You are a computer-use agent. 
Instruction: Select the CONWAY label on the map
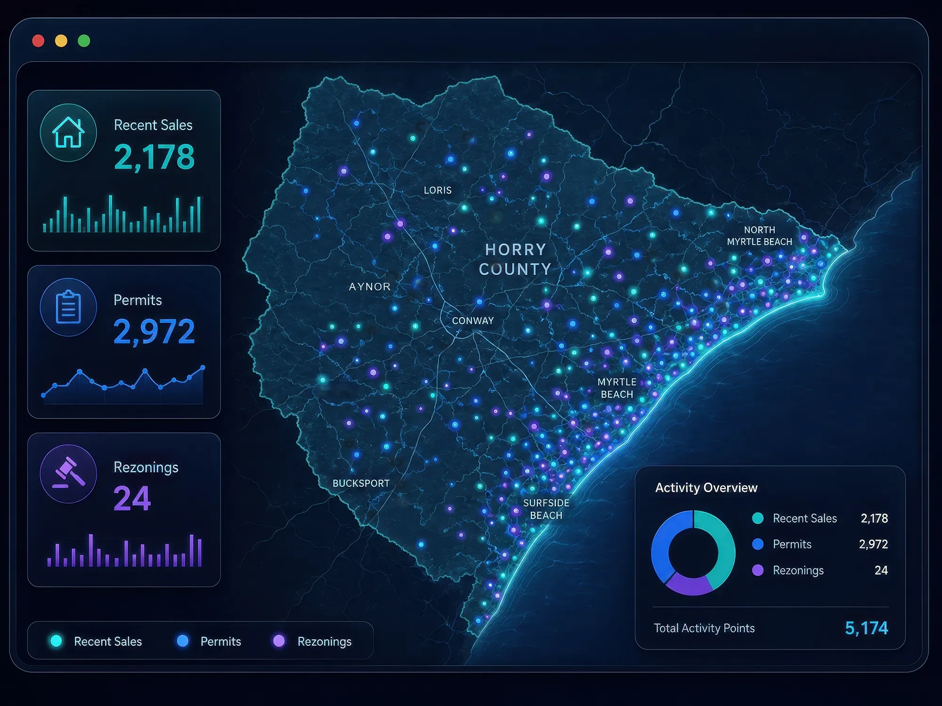[x=473, y=321]
